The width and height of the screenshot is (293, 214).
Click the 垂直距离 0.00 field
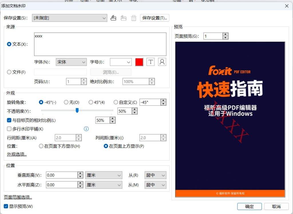coord(62,175)
